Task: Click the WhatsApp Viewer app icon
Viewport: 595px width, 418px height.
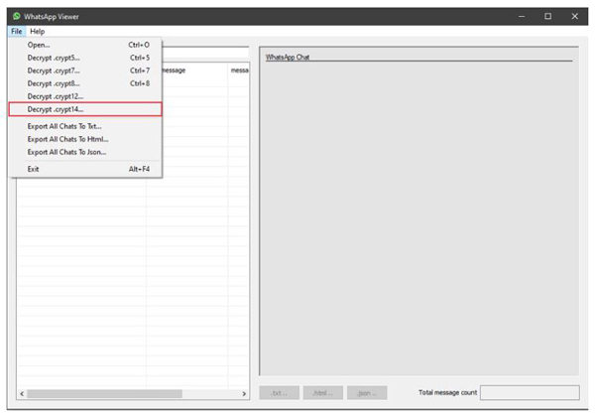Action: point(17,17)
